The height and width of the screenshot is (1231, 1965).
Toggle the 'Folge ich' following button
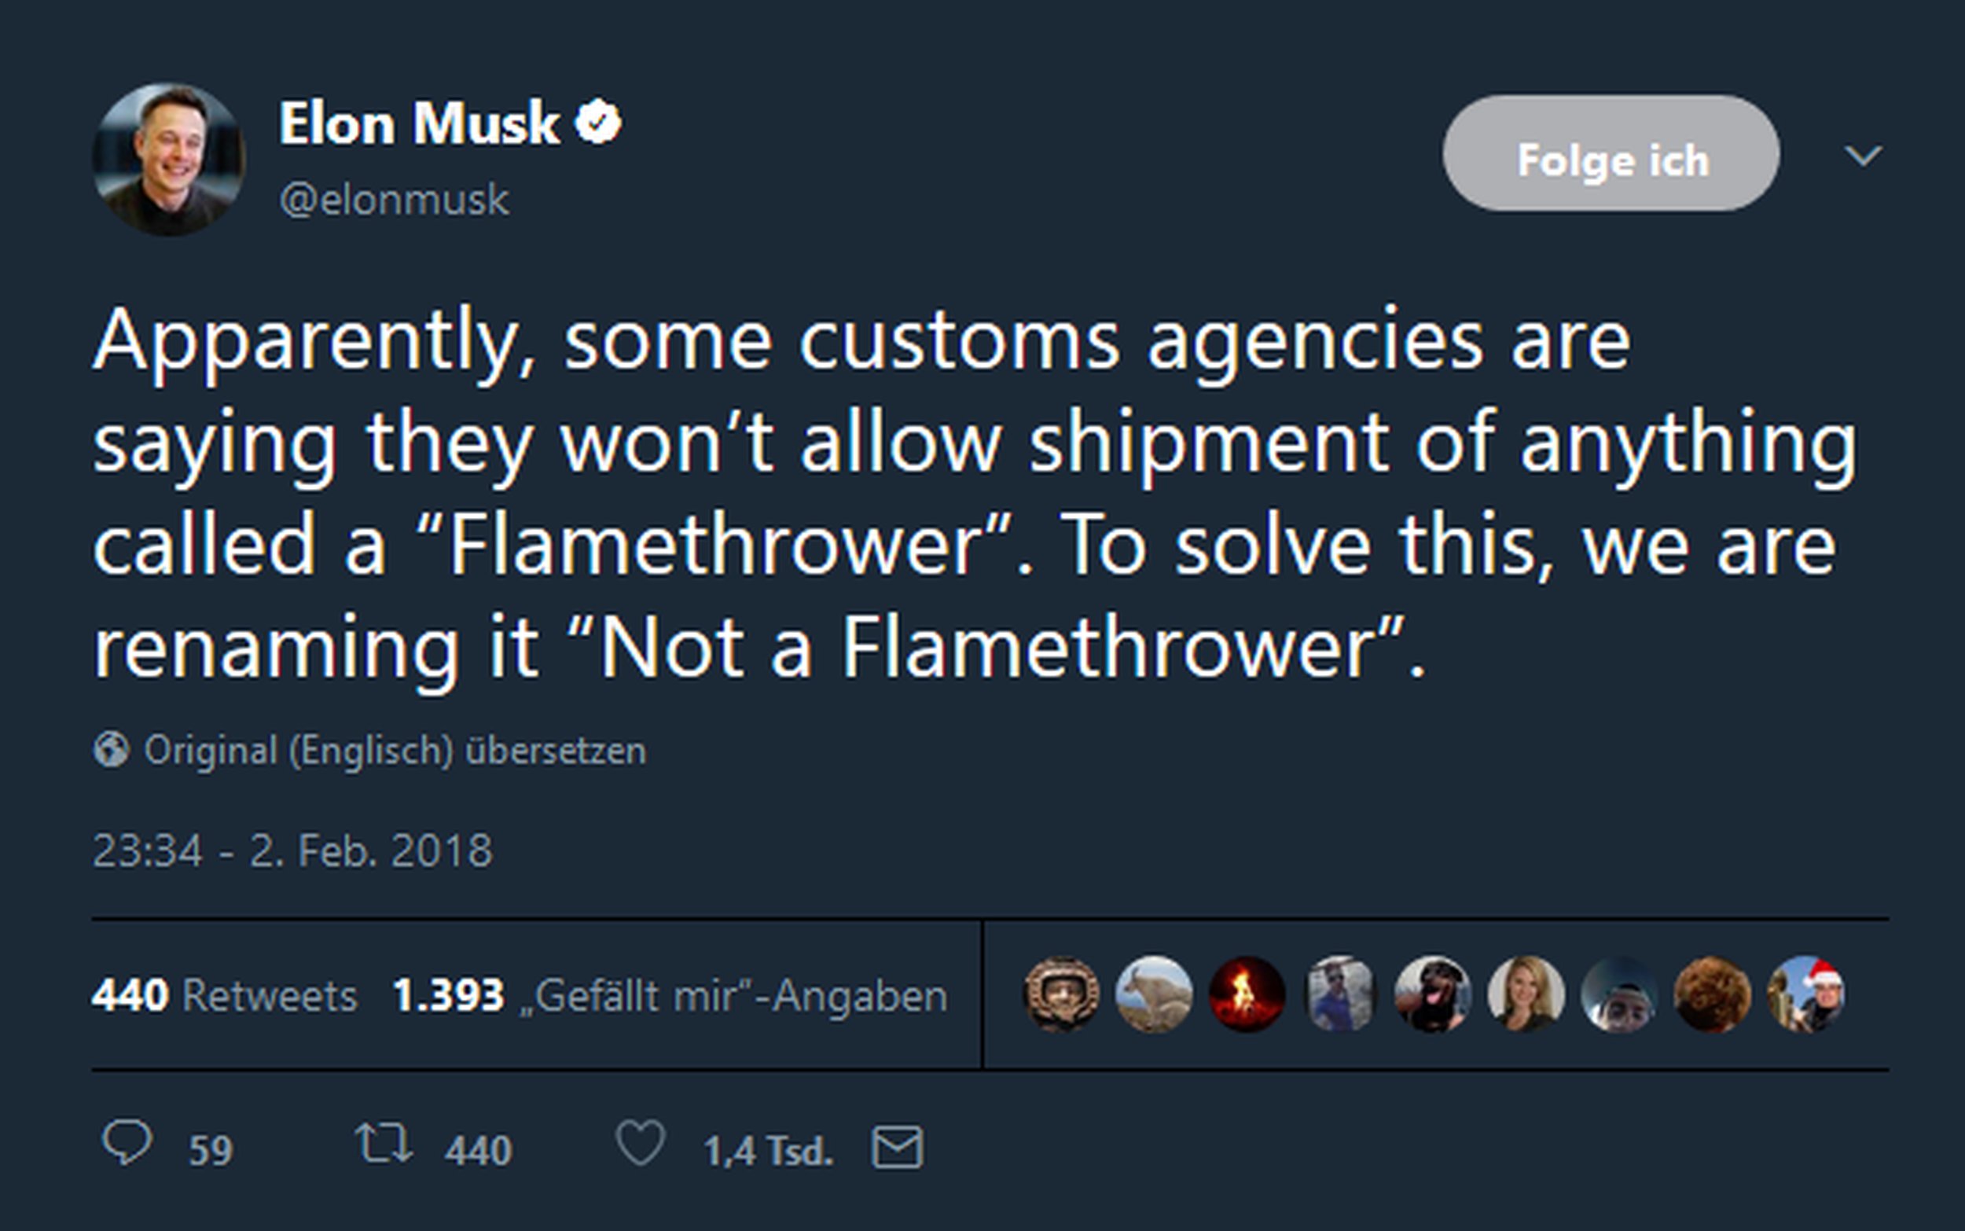point(1611,153)
